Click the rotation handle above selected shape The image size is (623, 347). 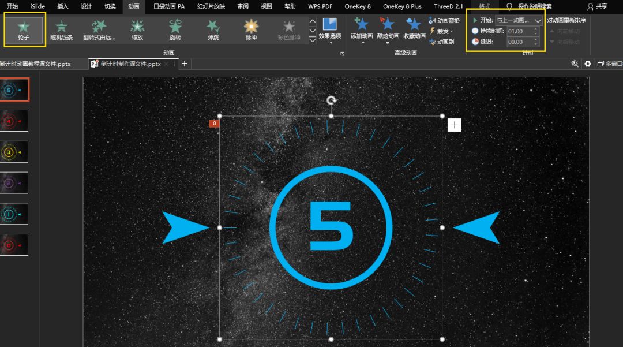pos(331,100)
